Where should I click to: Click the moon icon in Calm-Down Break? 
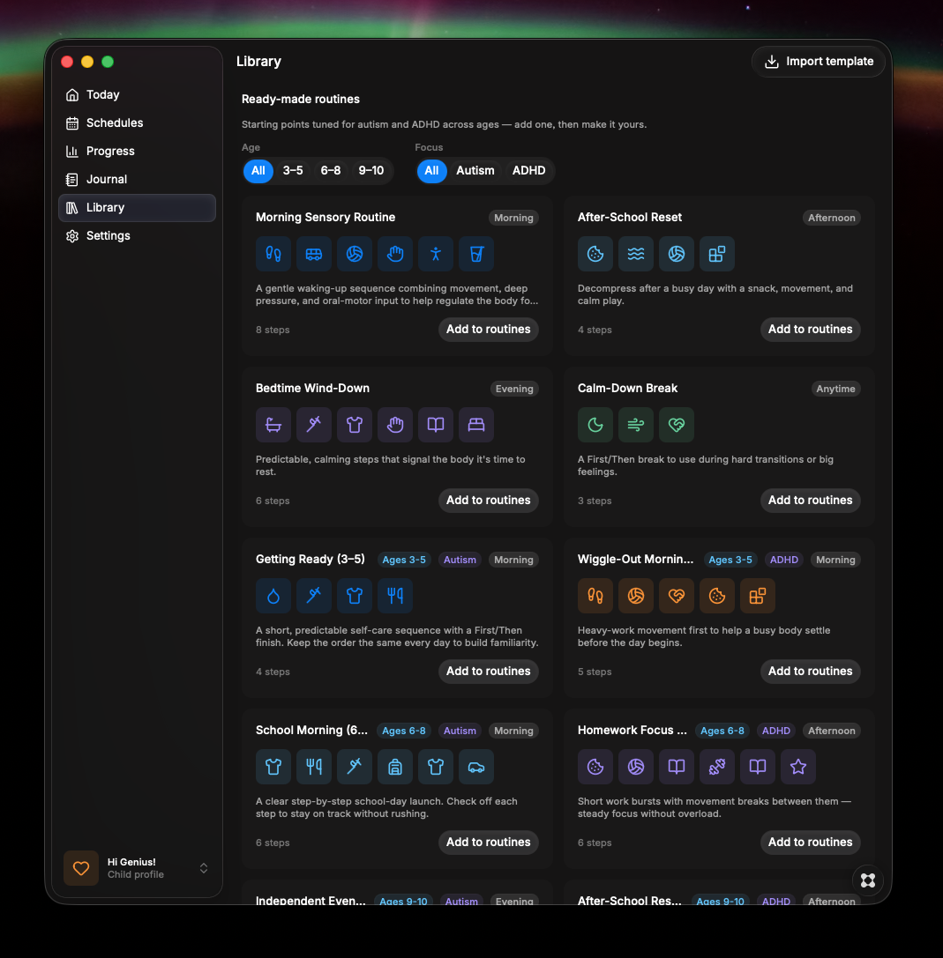coord(595,425)
